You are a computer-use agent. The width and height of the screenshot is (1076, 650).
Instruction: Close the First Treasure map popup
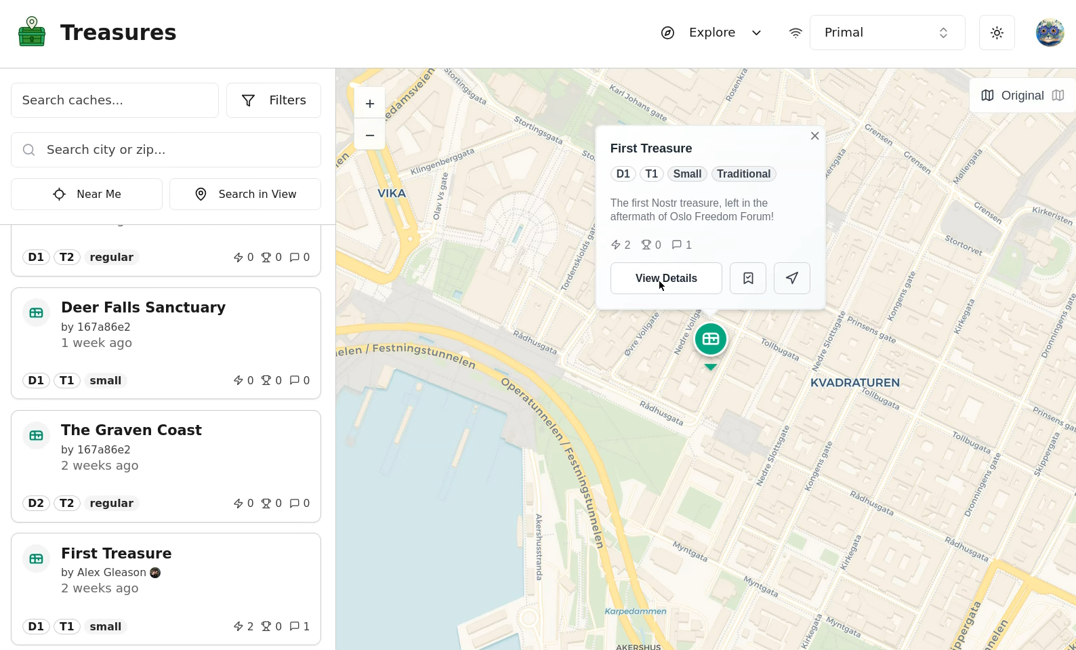(814, 136)
